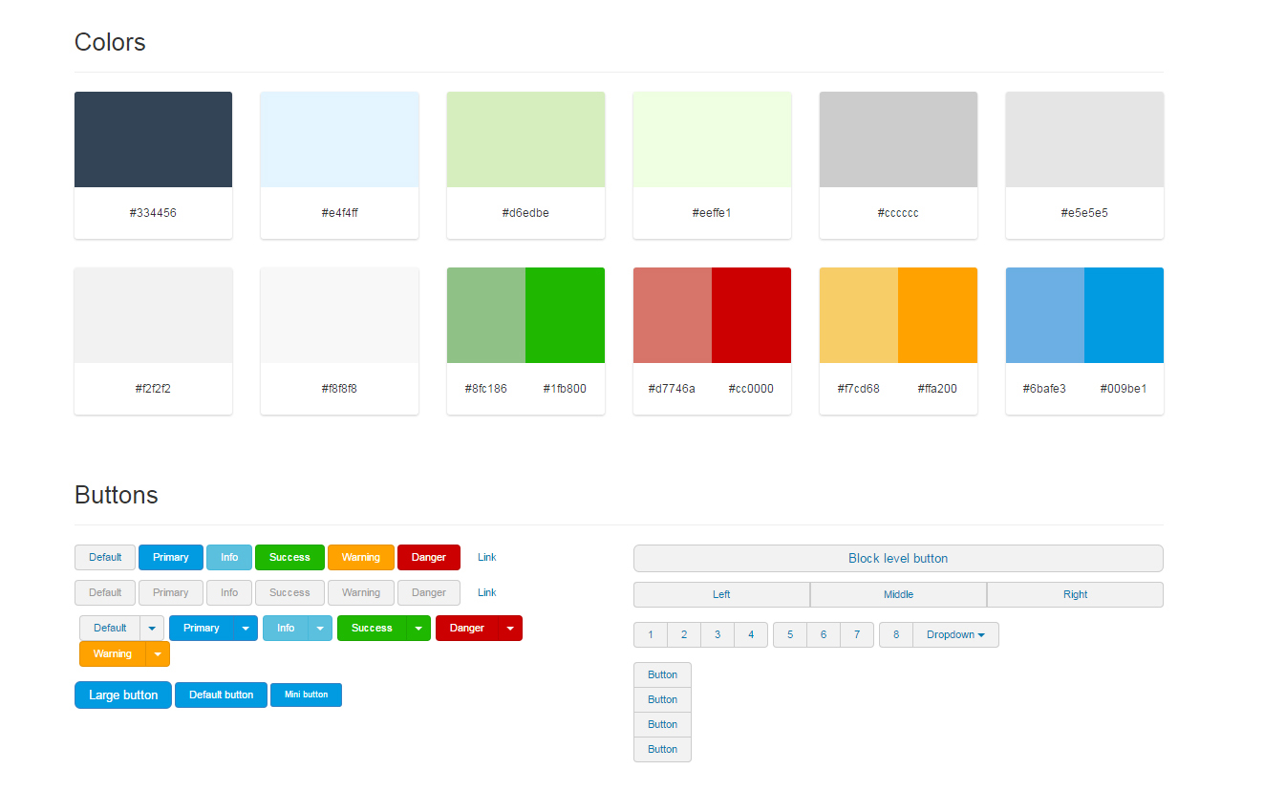The width and height of the screenshot is (1264, 791).
Task: Select the Middle segment button
Action: click(x=898, y=595)
